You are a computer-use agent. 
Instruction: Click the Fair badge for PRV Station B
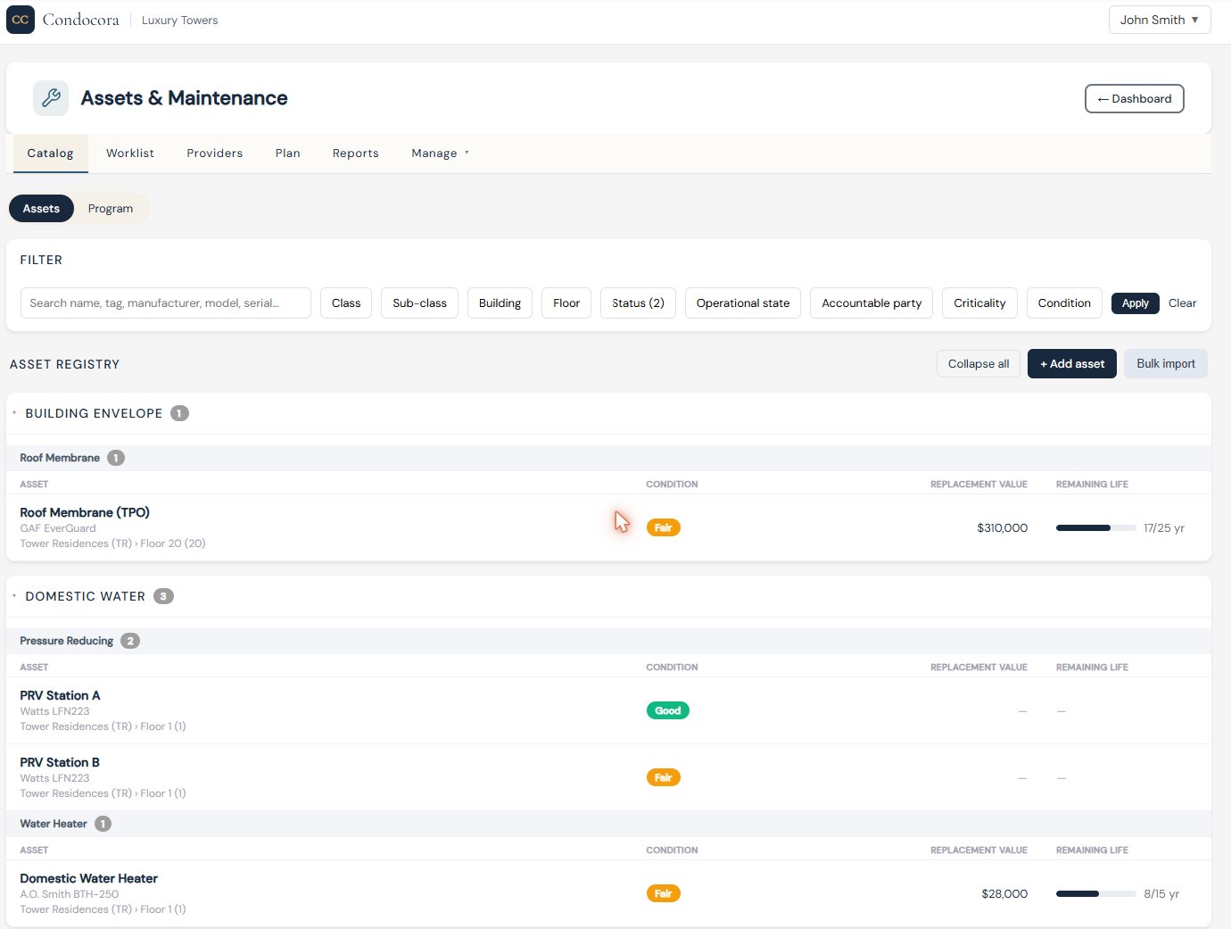point(664,778)
